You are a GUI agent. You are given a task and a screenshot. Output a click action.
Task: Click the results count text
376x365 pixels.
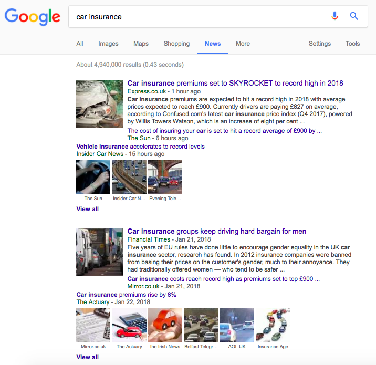click(130, 65)
